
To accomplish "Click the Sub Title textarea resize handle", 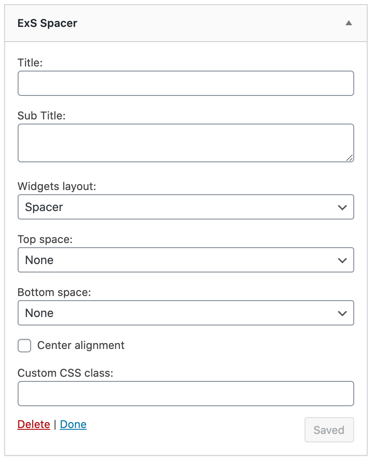I will coord(350,158).
